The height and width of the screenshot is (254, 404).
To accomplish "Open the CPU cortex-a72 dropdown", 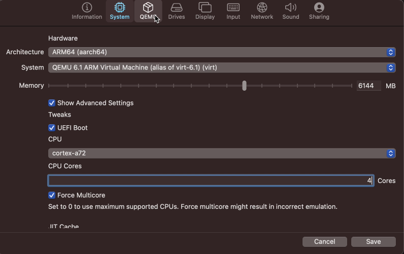I will [x=222, y=153].
